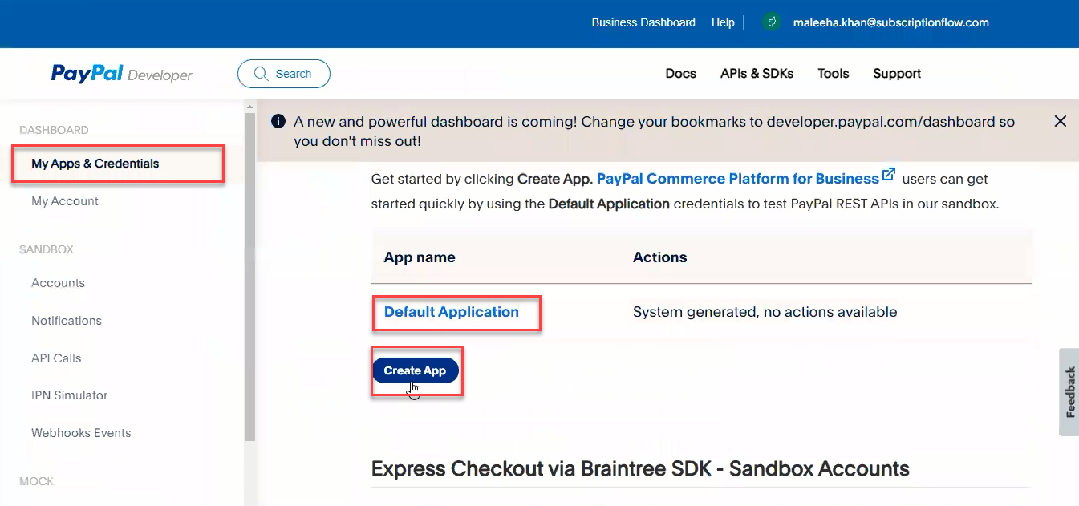1079x506 pixels.
Task: Open the user avatar icon
Action: coord(772,22)
